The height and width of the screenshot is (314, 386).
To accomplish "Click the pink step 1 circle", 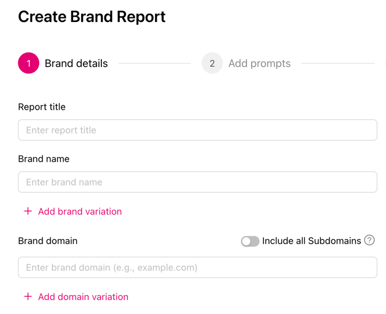I will pos(28,63).
